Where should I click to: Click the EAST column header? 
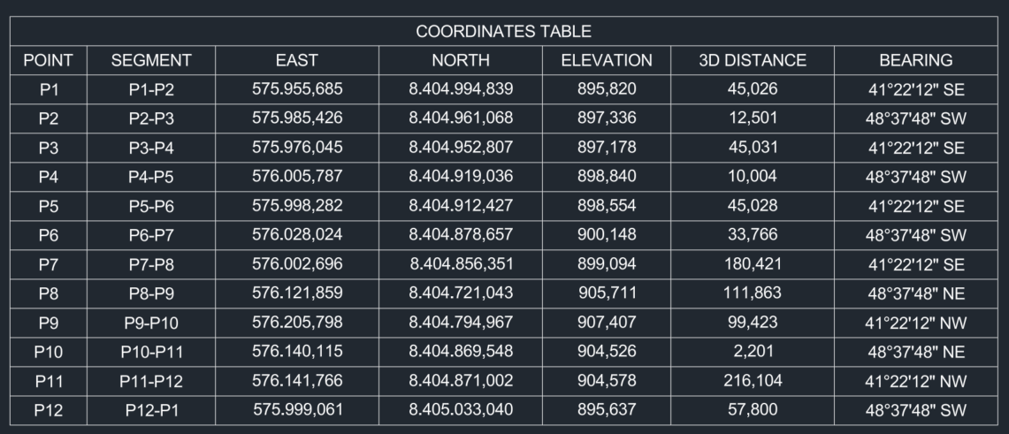tap(297, 61)
